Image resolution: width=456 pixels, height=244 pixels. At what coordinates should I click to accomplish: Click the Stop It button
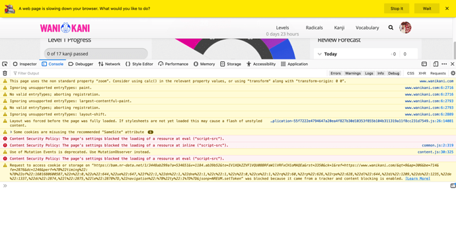point(397,9)
